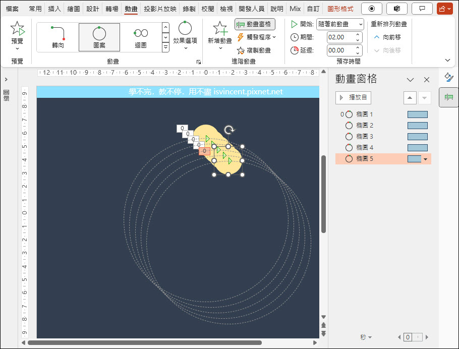The height and width of the screenshot is (349, 459).
Task: Click the Teams present icon
Action: click(397, 9)
